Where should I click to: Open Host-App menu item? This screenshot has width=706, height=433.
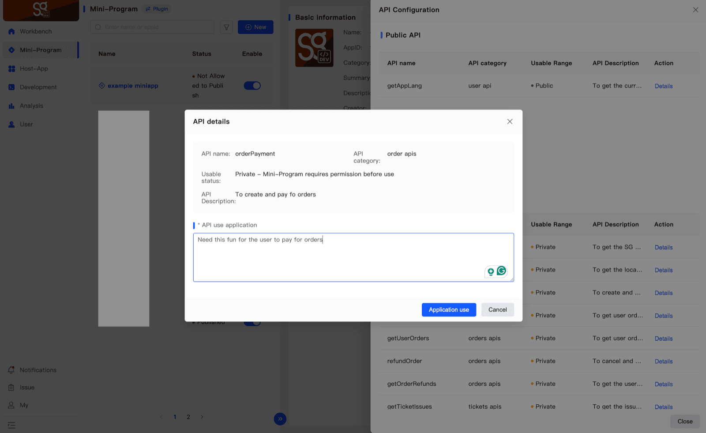(41, 68)
